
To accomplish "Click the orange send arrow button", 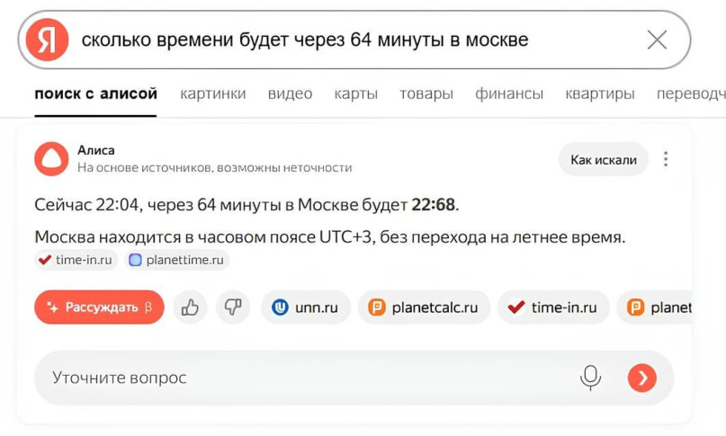I will point(641,378).
